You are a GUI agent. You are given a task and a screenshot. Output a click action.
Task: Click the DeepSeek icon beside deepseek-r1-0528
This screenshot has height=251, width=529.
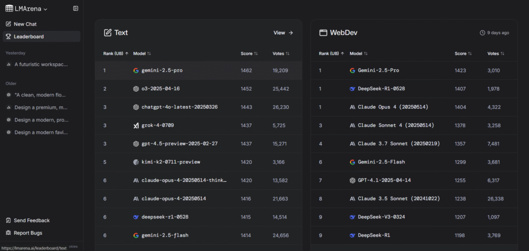click(136, 217)
